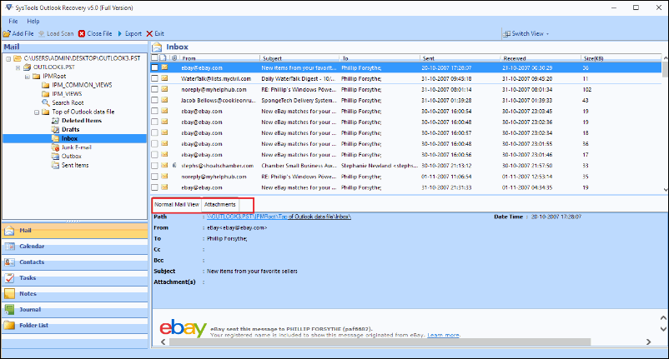Screen dimensions: 669x359
Task: Select the IPM_VIEWS folder
Action: [67, 94]
